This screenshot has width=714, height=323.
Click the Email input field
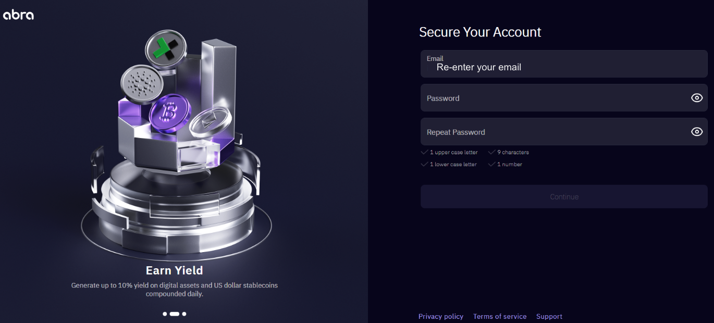click(564, 64)
